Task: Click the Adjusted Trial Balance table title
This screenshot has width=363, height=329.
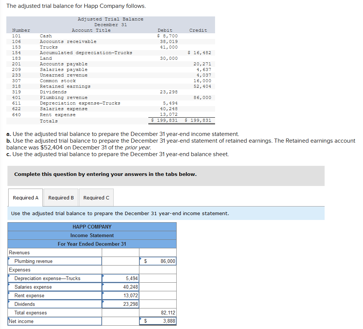Action: 110,19
